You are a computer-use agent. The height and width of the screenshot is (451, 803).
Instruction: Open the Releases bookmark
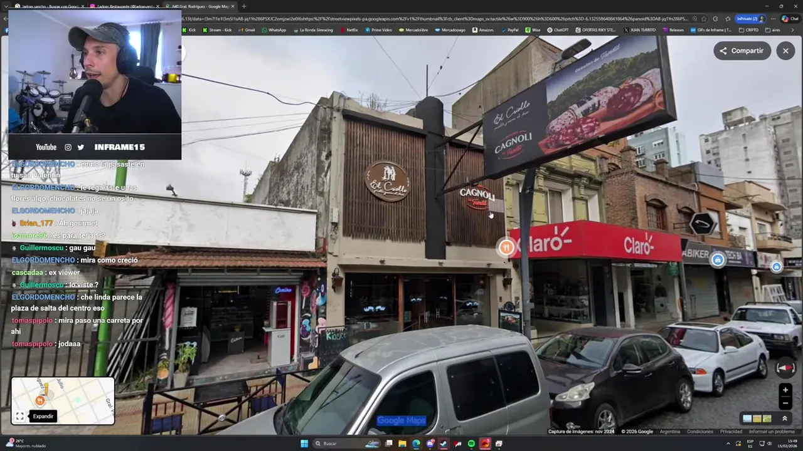(673, 29)
